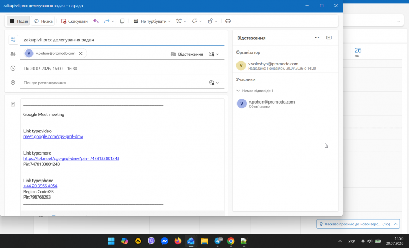Click the Пошук розташування location field
409x248 pixels.
click(x=115, y=83)
